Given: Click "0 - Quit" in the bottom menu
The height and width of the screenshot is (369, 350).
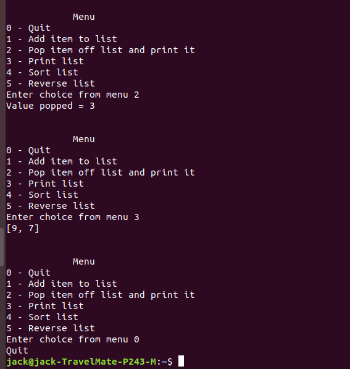Looking at the screenshot, I should click(x=28, y=273).
